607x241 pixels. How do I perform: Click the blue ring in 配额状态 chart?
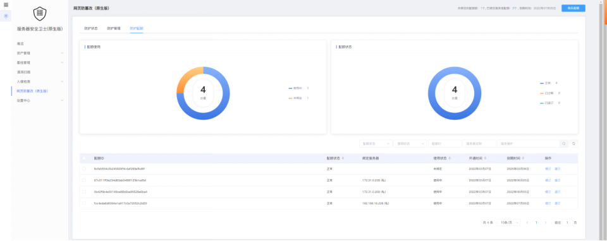[x=455, y=117]
